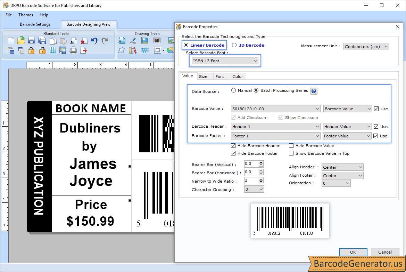
Task: Open the blue help icon beside Batch Processing
Action: [314, 91]
